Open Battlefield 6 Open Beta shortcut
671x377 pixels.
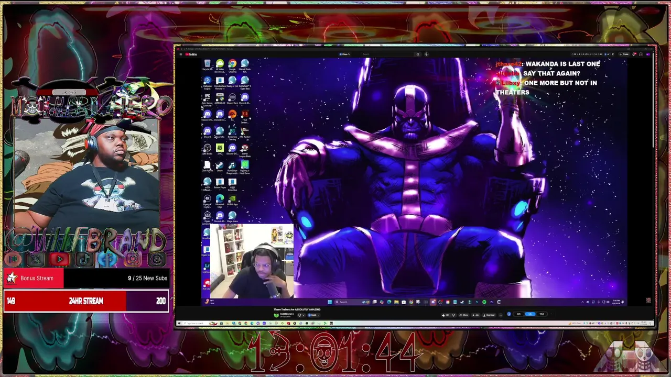[x=245, y=84]
